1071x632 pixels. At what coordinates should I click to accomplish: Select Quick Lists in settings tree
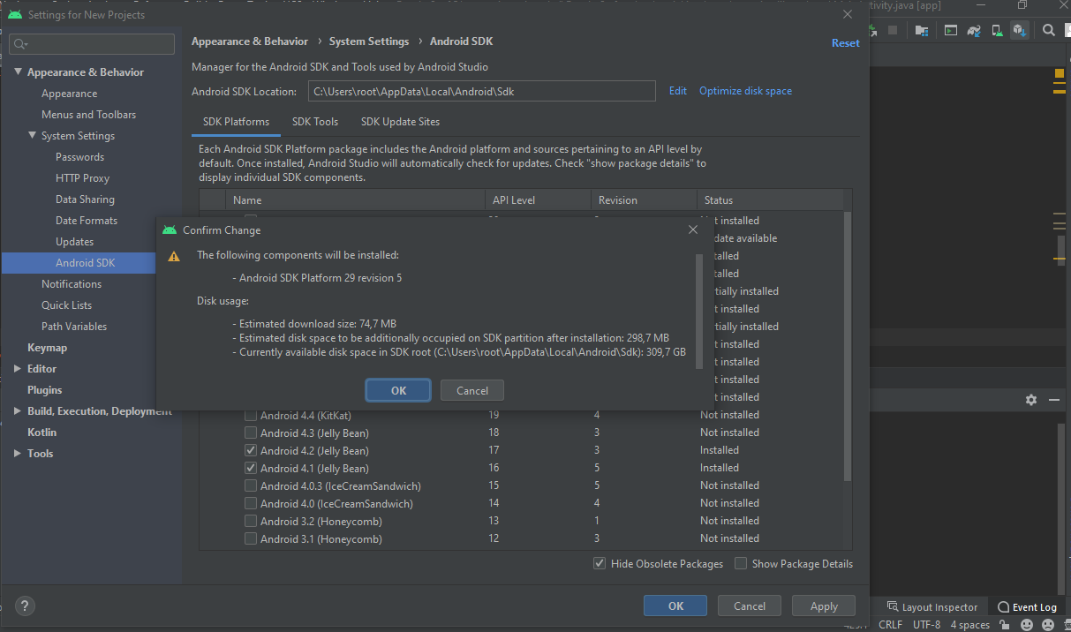66,305
